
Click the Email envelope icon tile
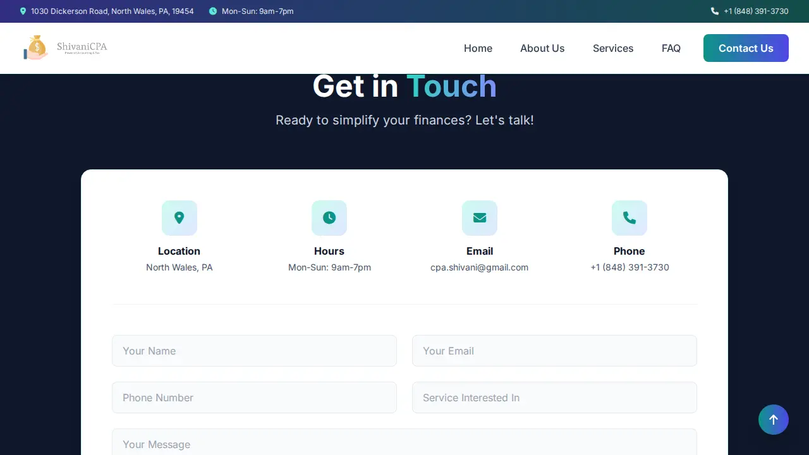(480, 218)
